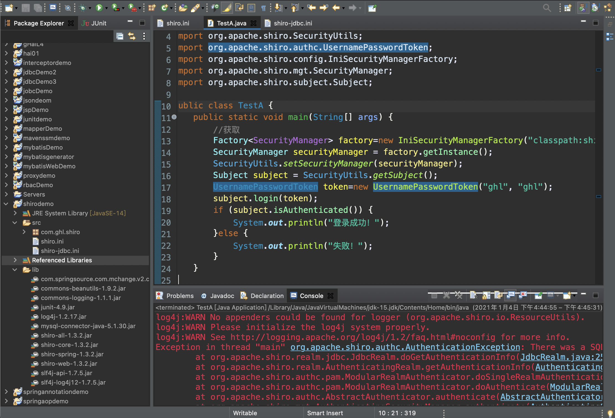
Task: Click the Open Type folder icon
Action: [183, 8]
